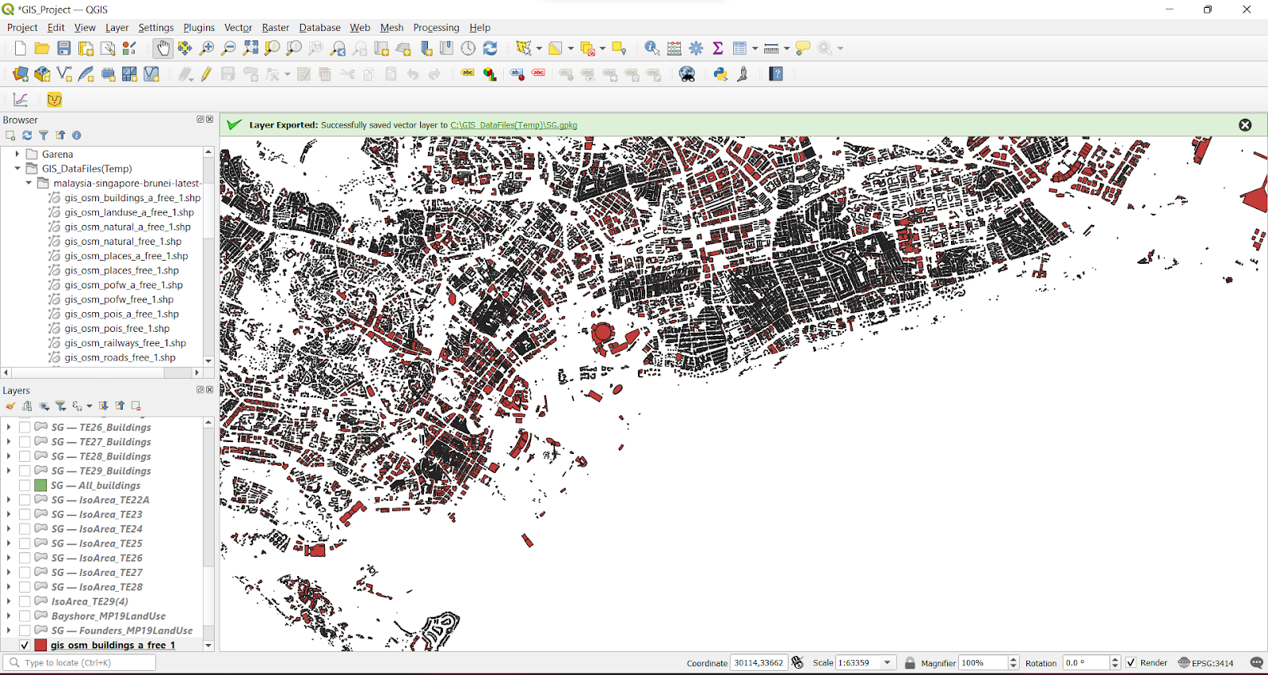Click the Refresh map icon
Image resolution: width=1268 pixels, height=675 pixels.
pos(491,48)
